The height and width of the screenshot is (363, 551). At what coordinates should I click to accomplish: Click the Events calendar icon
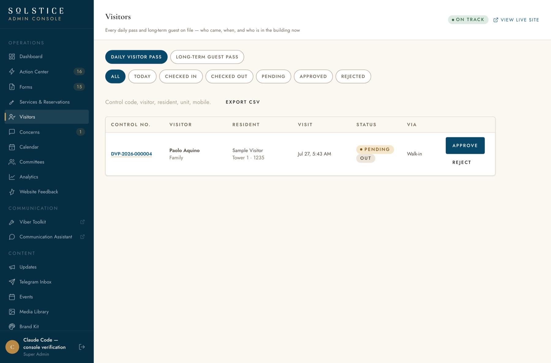tap(12, 297)
